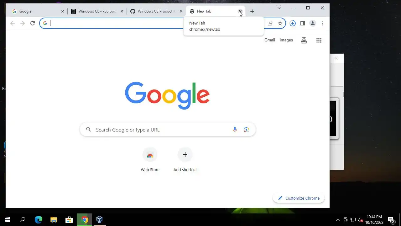Open Gmail link
401x226 pixels.
coord(270,40)
